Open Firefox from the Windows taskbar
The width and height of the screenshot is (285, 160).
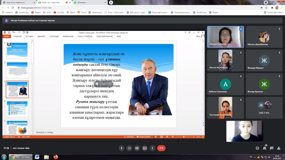click(x=55, y=157)
